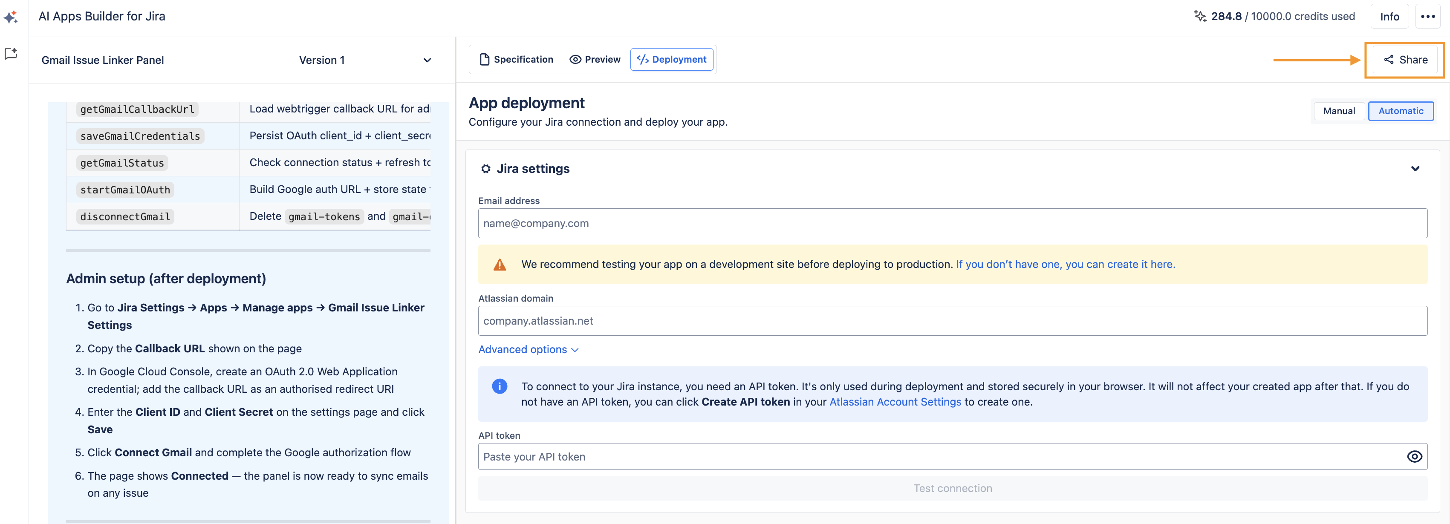This screenshot has width=1450, height=524.
Task: Click the gmail-tokens code snippet
Action: [324, 217]
